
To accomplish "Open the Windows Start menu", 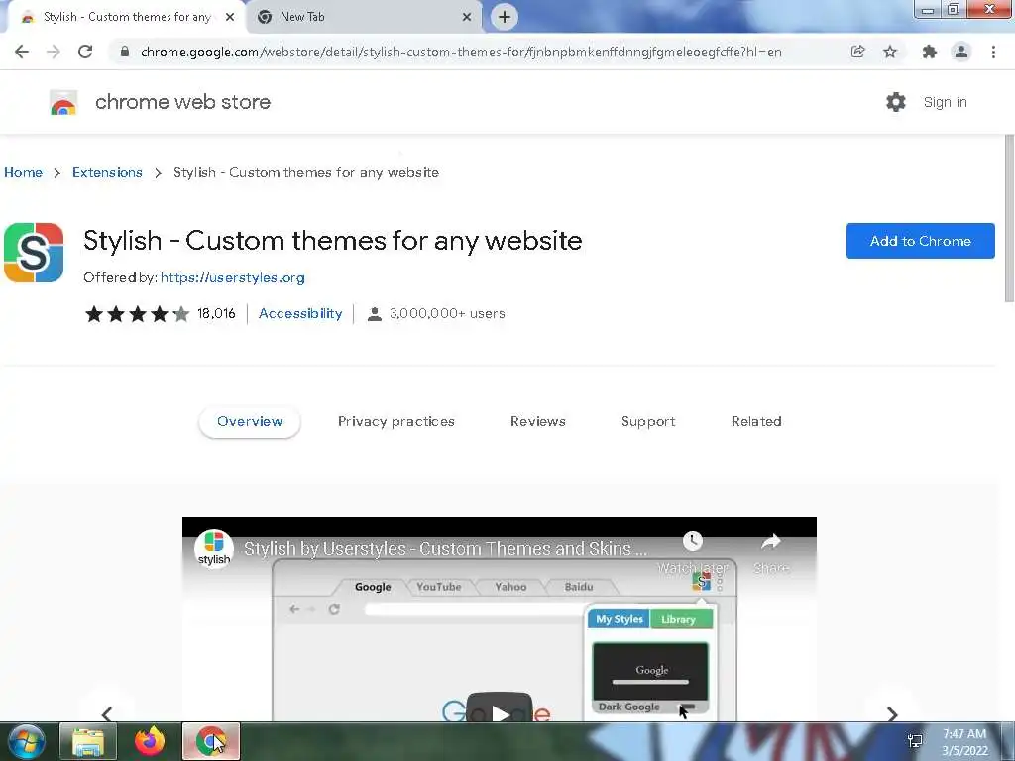I will (27, 741).
